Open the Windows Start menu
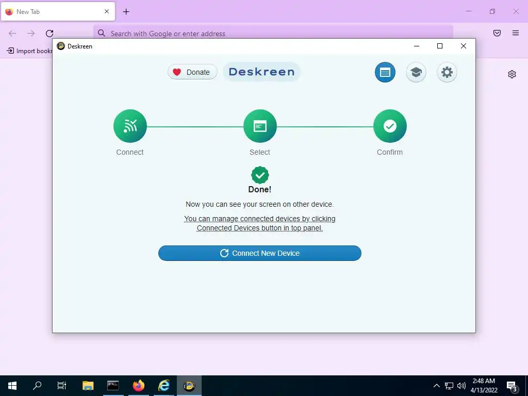This screenshot has height=396, width=528. tap(12, 386)
